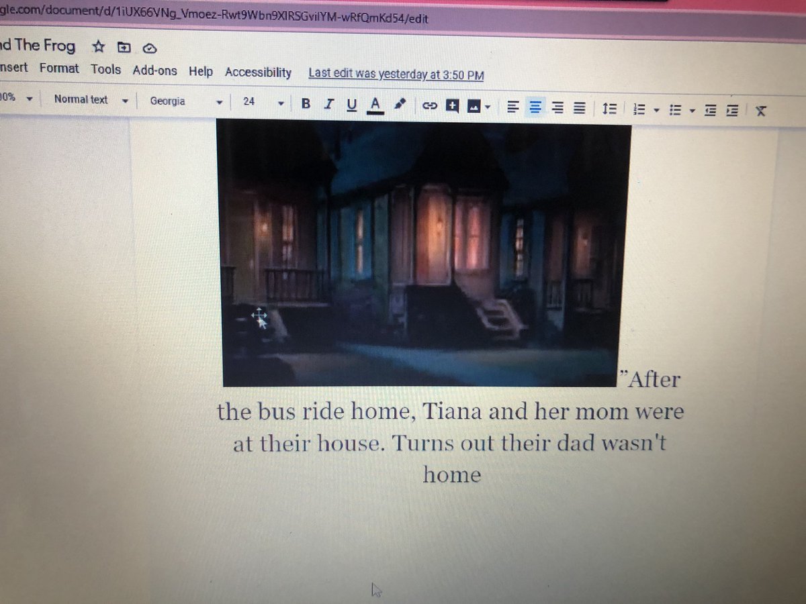Screen dimensions: 806x604
Task: Click the word 'home' on the last line
Action: [x=452, y=474]
